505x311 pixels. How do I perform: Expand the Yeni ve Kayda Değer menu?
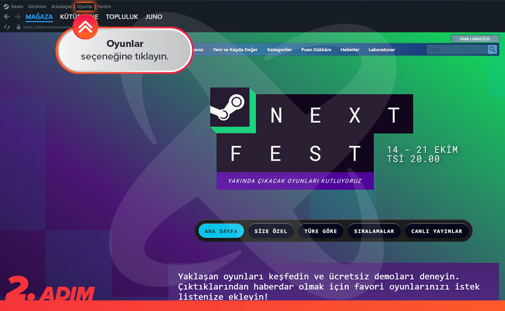pyautogui.click(x=235, y=49)
